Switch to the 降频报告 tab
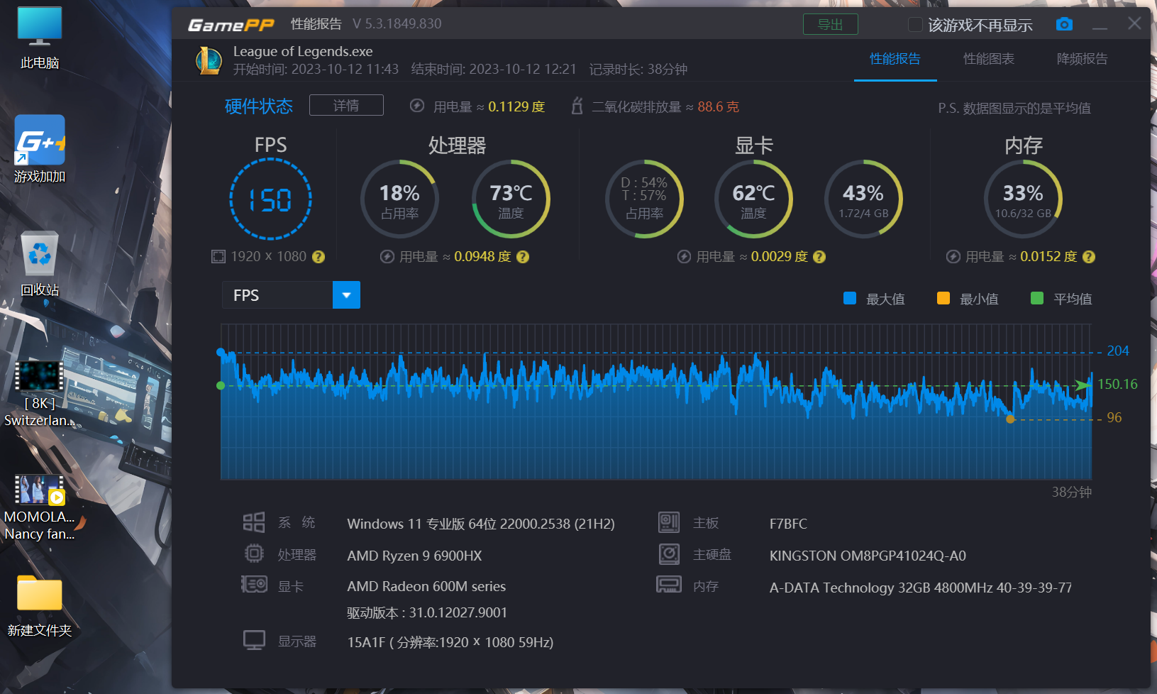The width and height of the screenshot is (1157, 694). 1083,59
